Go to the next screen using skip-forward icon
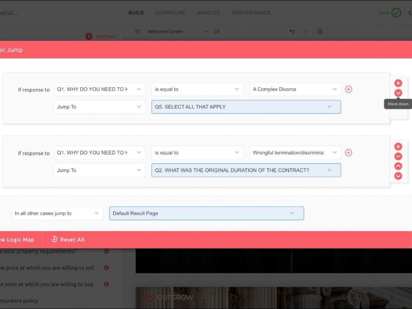The image size is (412, 309). click(x=217, y=32)
